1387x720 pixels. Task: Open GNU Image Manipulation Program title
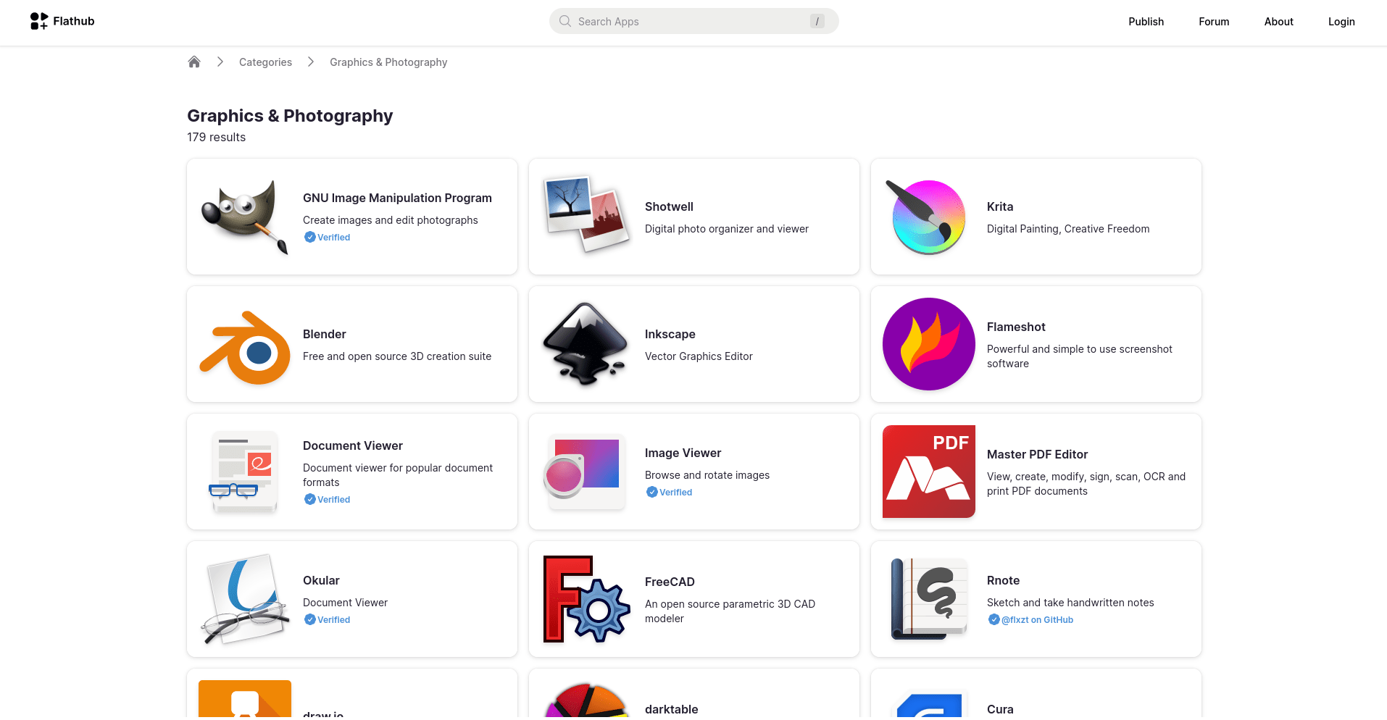397,198
